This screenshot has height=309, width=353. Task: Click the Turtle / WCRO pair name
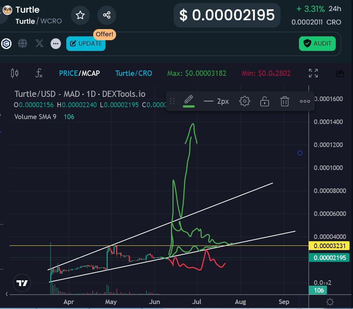(x=38, y=21)
